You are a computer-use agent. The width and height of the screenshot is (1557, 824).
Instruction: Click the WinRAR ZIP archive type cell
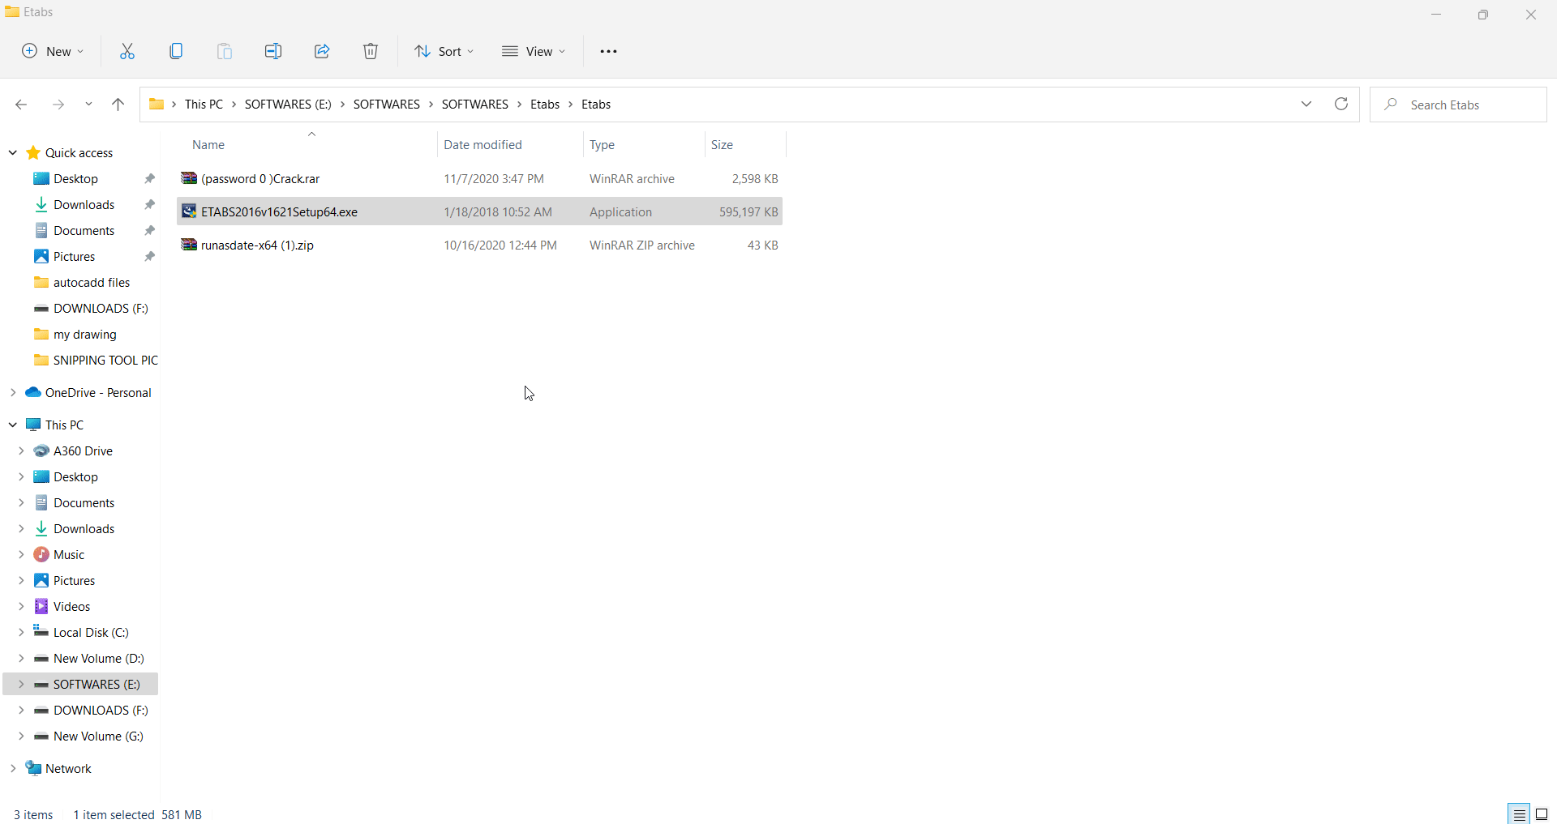642,245
